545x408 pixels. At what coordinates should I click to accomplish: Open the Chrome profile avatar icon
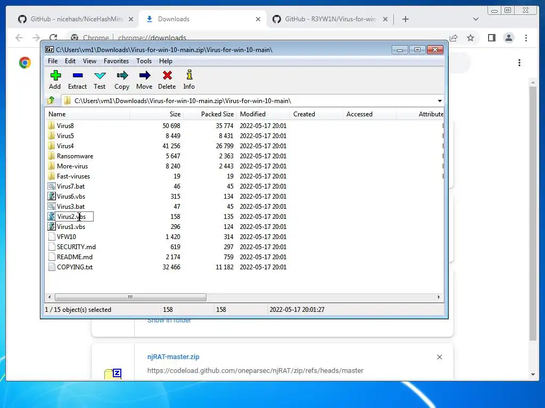tap(508, 38)
